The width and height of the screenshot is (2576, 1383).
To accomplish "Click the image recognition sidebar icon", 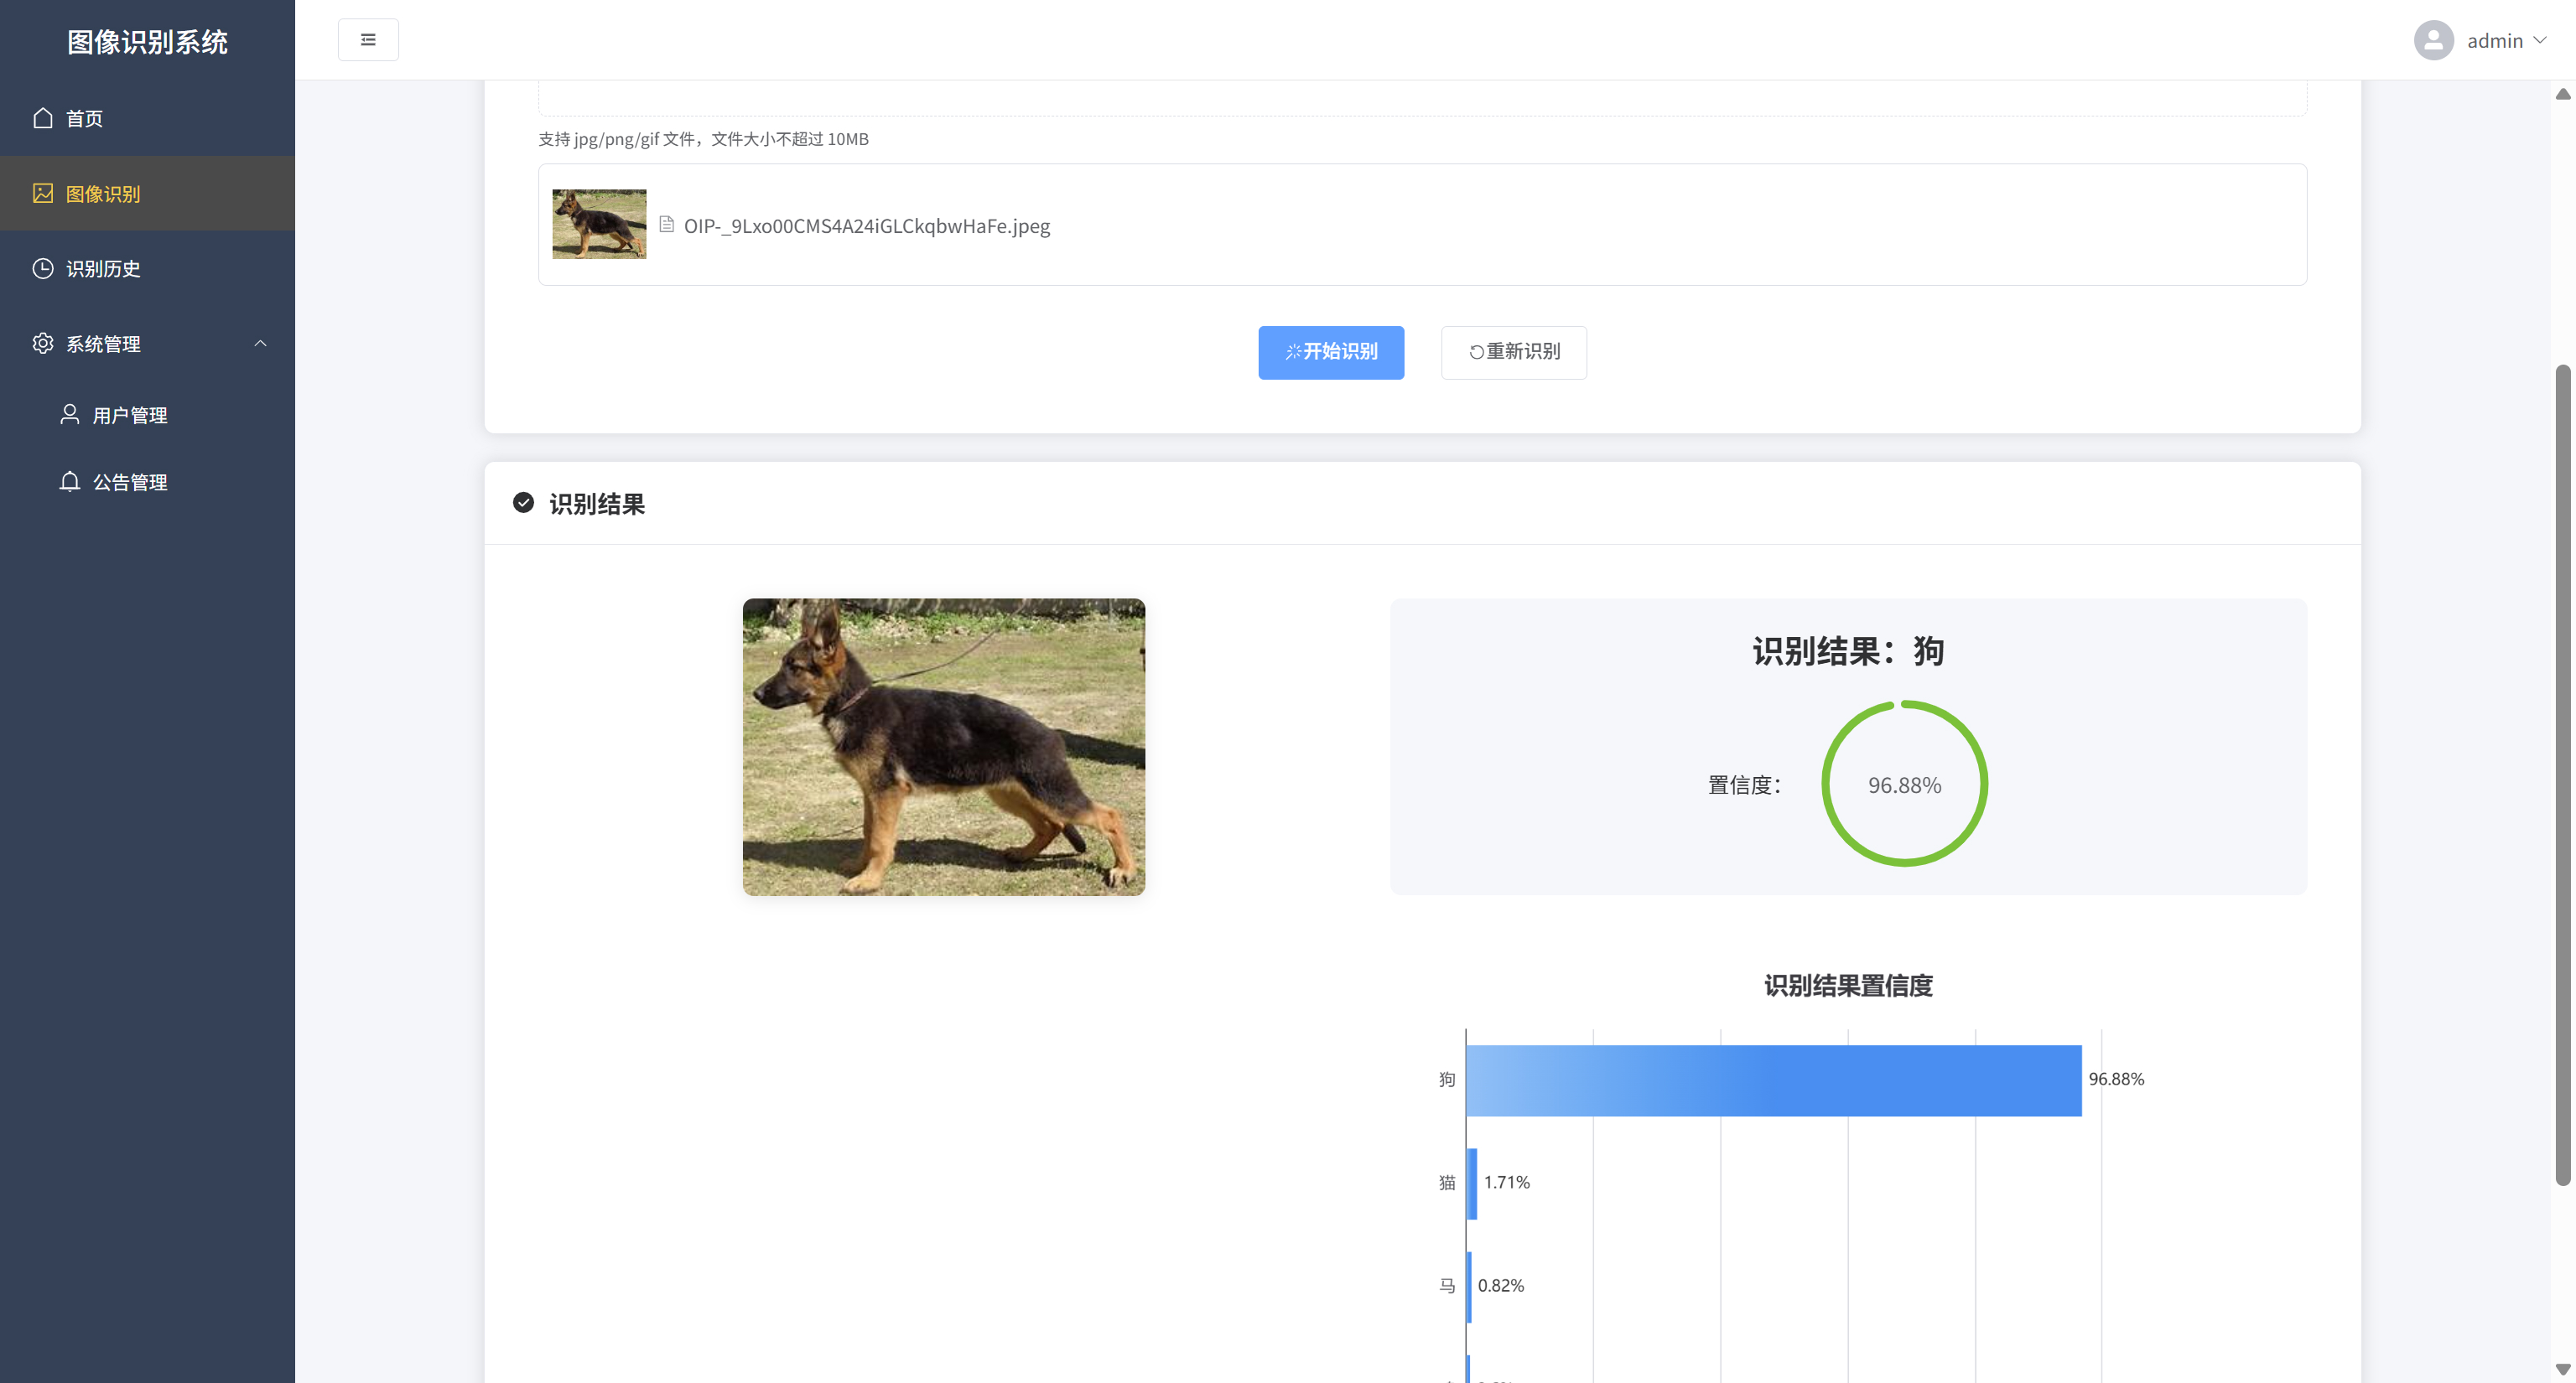I will pos(43,193).
